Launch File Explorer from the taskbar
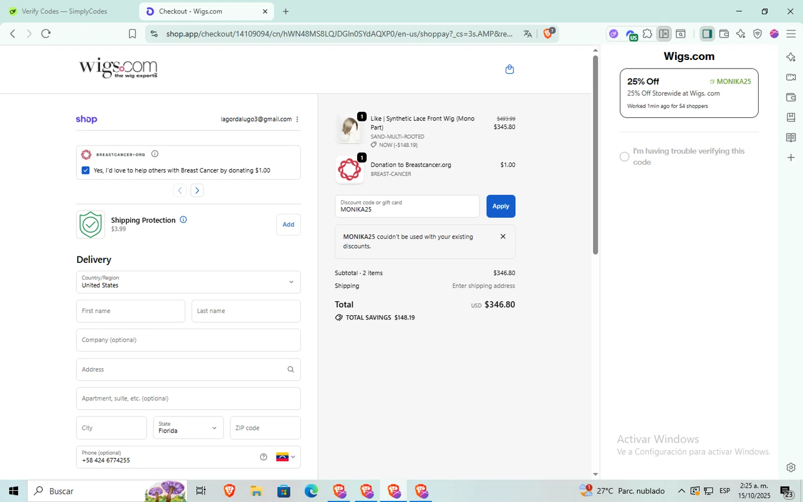The image size is (803, 502). coord(256,491)
